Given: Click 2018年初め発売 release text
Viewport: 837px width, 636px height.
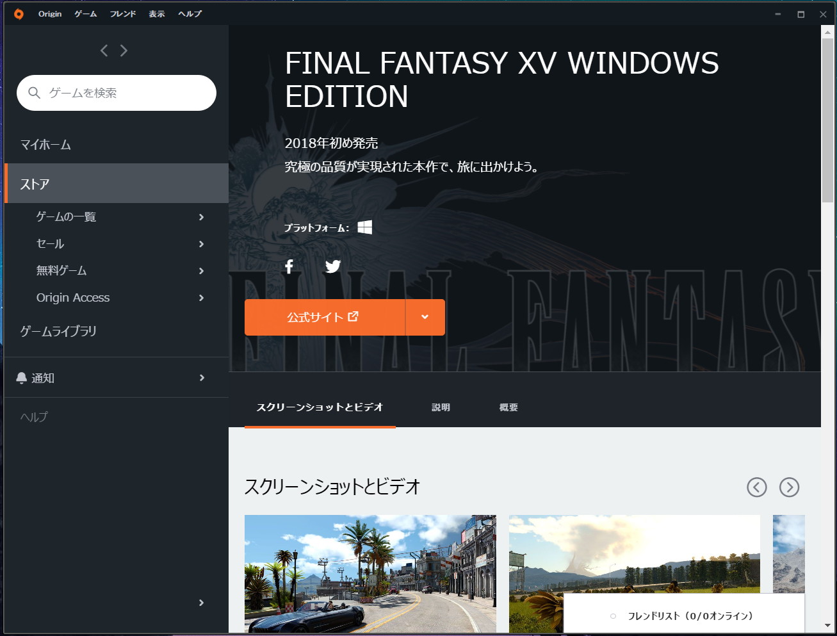Looking at the screenshot, I should point(332,143).
